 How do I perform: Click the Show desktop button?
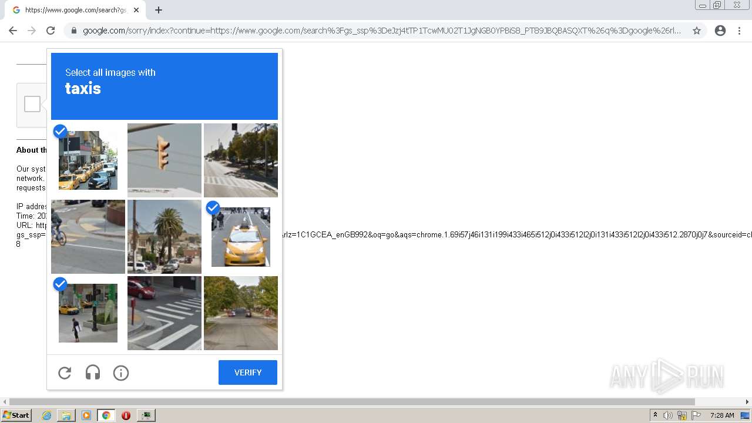746,415
